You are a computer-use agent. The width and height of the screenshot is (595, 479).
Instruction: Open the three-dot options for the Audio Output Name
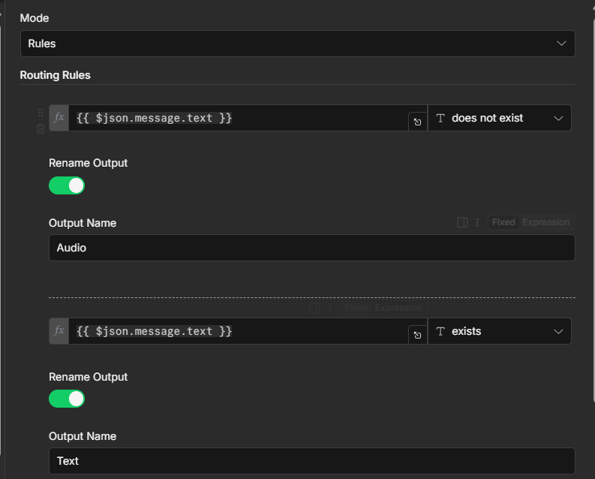[477, 222]
